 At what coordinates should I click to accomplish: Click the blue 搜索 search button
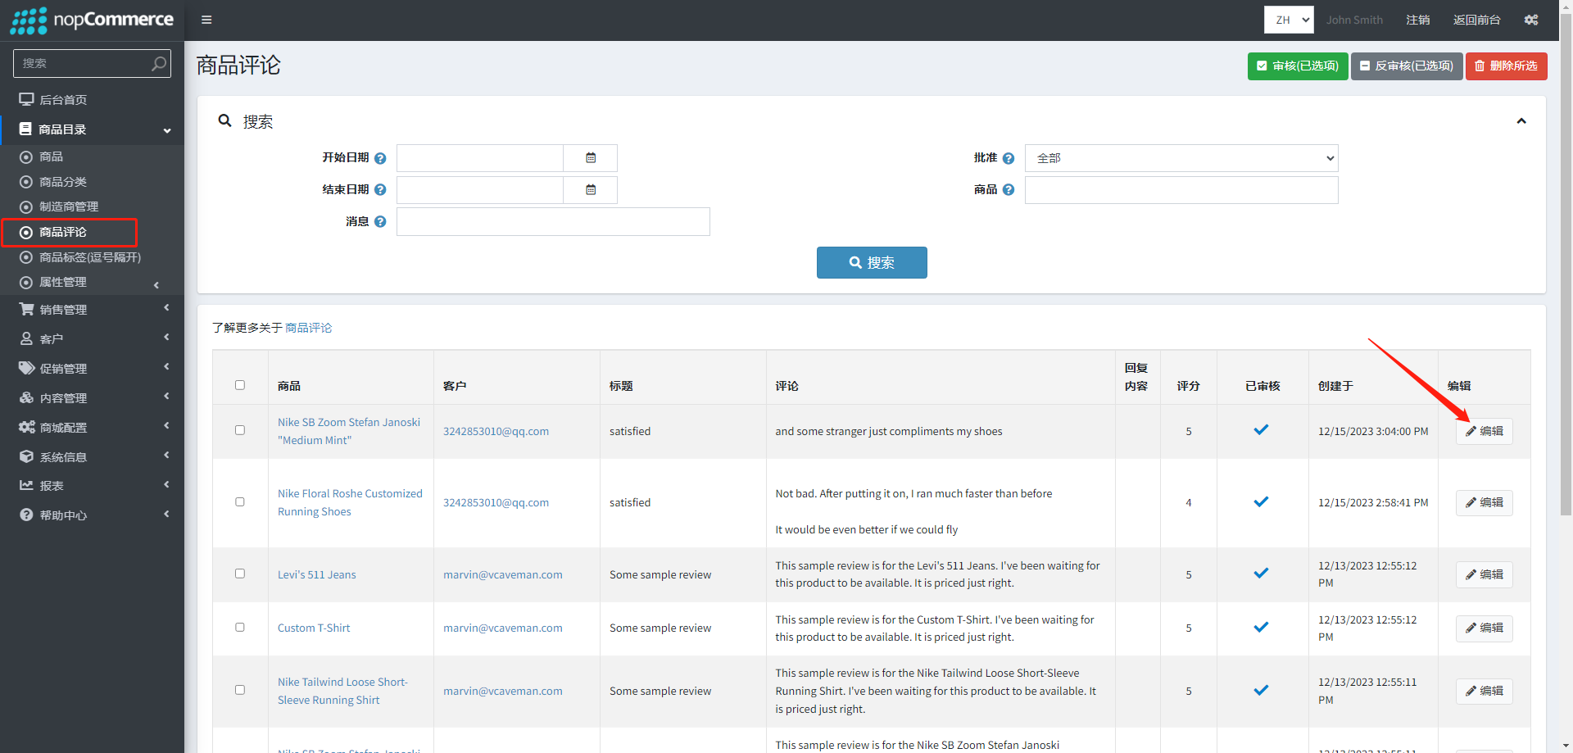point(872,263)
